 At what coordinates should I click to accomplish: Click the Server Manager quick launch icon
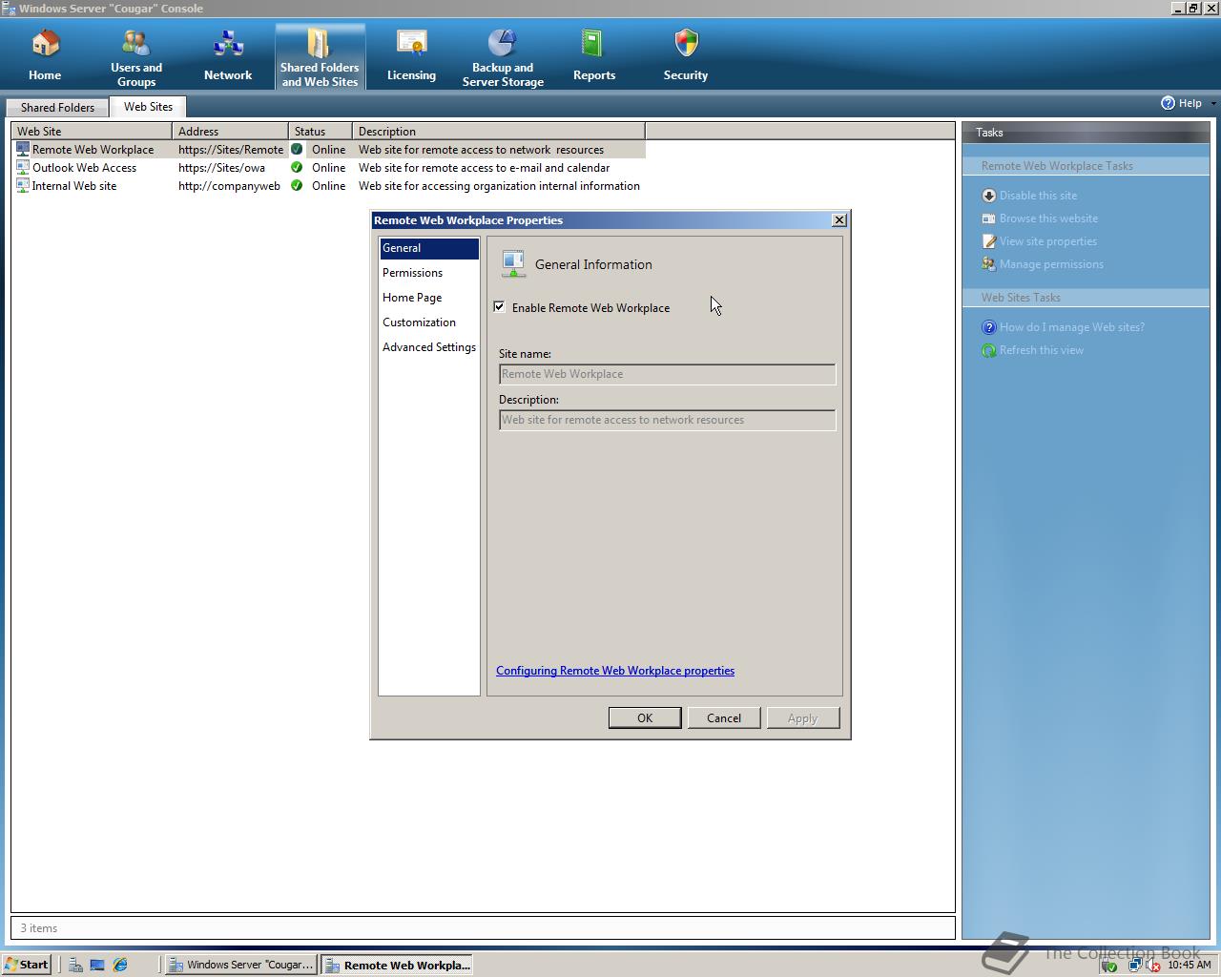75,965
